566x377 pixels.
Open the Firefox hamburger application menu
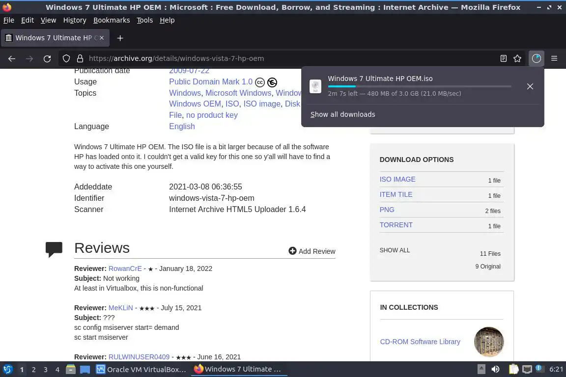tap(554, 58)
